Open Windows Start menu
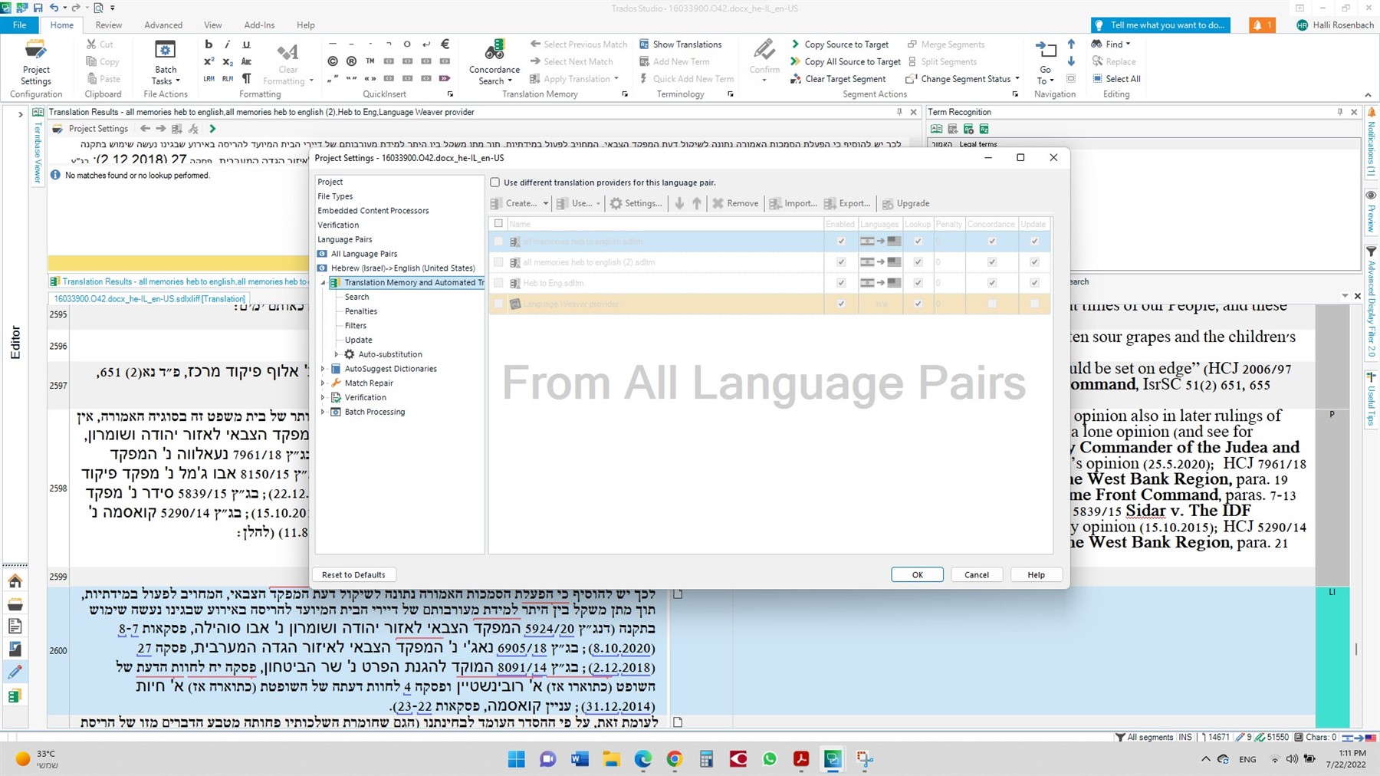Screen dimensions: 1380x776 pyautogui.click(x=517, y=759)
